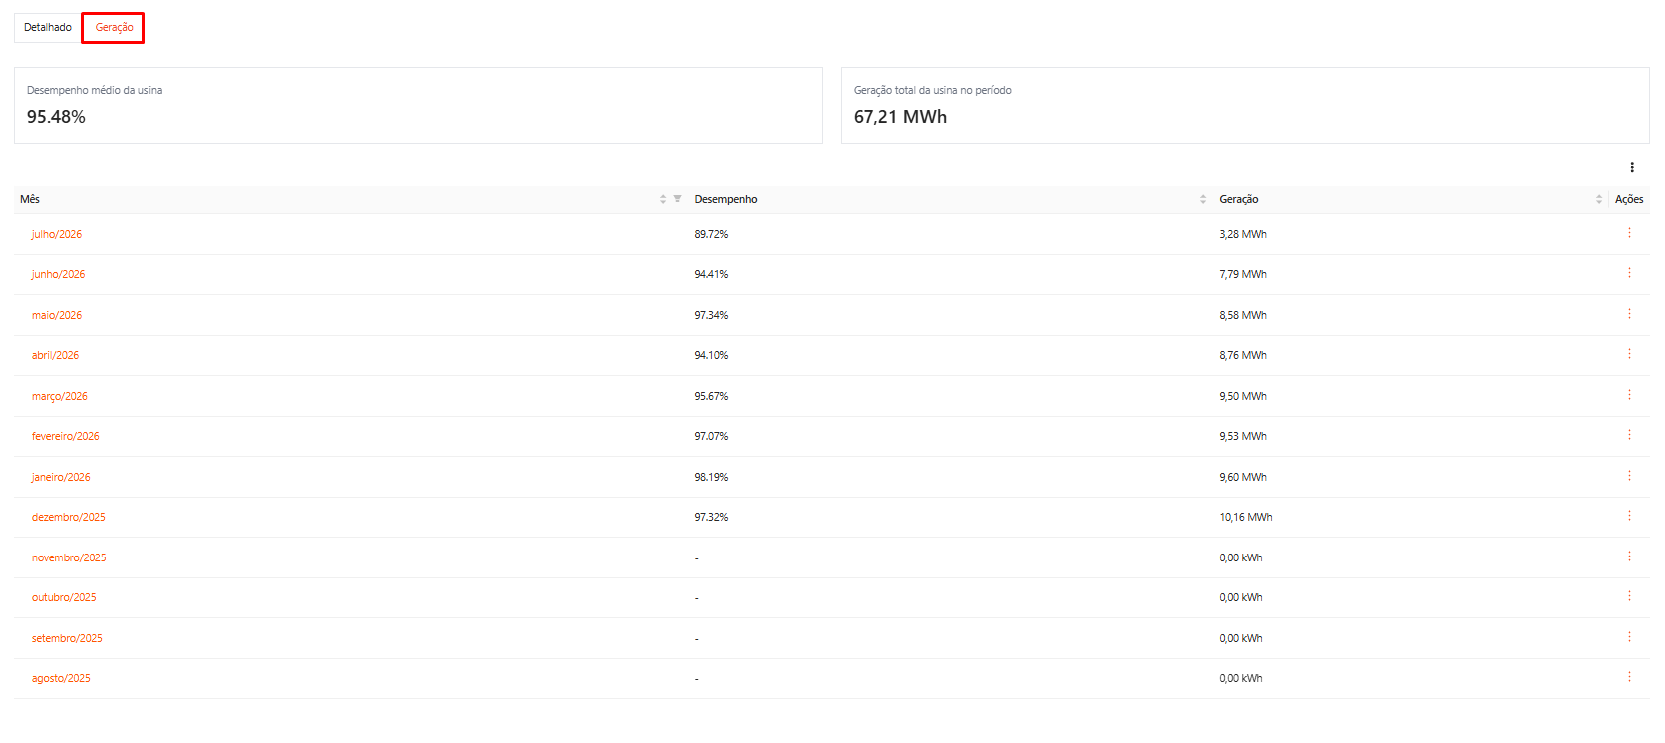Open actions menu for julho/2026 row
Image resolution: width=1665 pixels, height=743 pixels.
point(1629,233)
